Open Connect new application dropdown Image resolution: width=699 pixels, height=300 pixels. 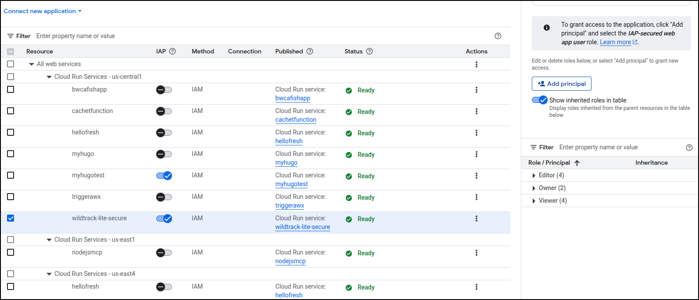[x=43, y=11]
